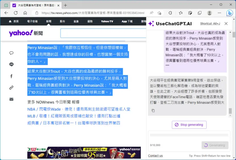The image size is (236, 160).
Task: Open the Shortcut: Alt+J link
Action: click(x=210, y=24)
